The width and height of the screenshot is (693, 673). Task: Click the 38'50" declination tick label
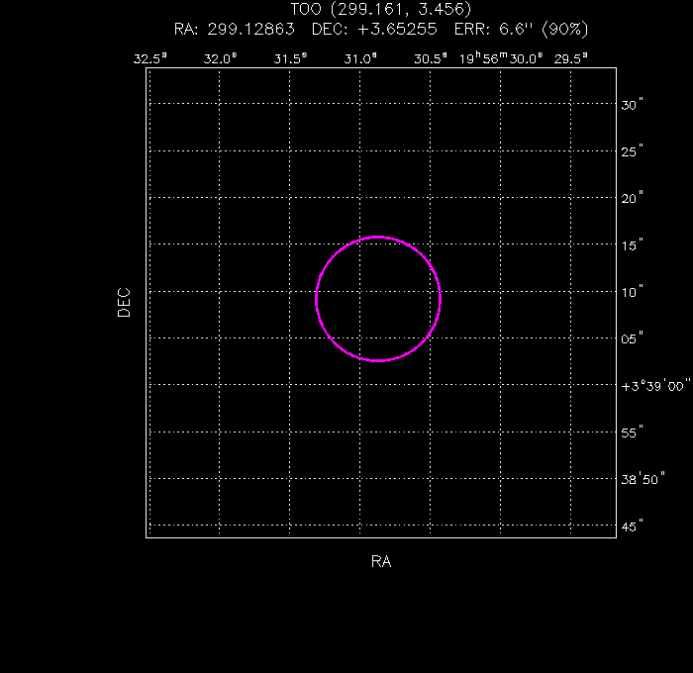click(x=643, y=479)
